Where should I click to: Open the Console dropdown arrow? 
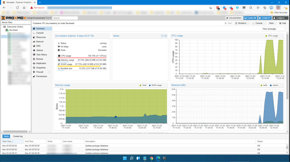pos(265,23)
